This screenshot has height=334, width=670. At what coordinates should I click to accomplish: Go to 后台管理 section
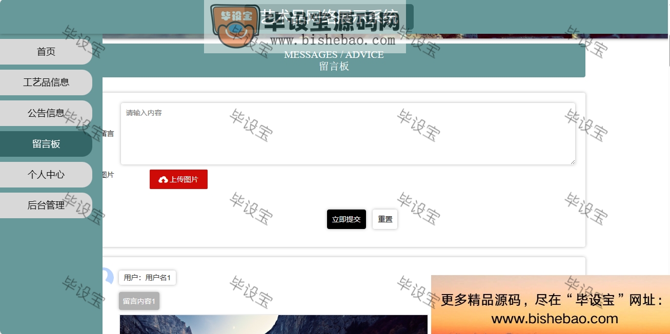coord(46,205)
